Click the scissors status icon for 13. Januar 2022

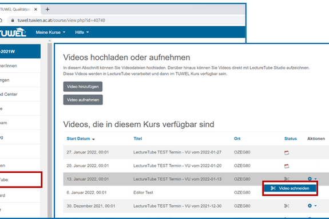pyautogui.click(x=287, y=179)
